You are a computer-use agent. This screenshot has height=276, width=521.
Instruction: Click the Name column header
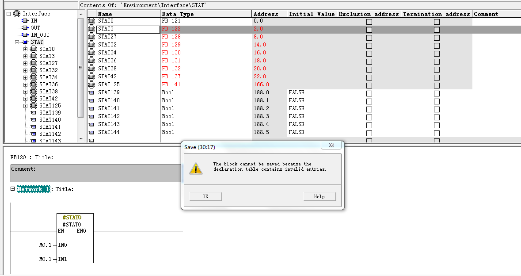click(x=128, y=14)
